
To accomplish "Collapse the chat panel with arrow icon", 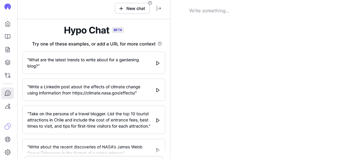I will 159,9.
